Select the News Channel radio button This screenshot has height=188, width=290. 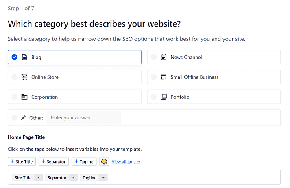(153, 57)
